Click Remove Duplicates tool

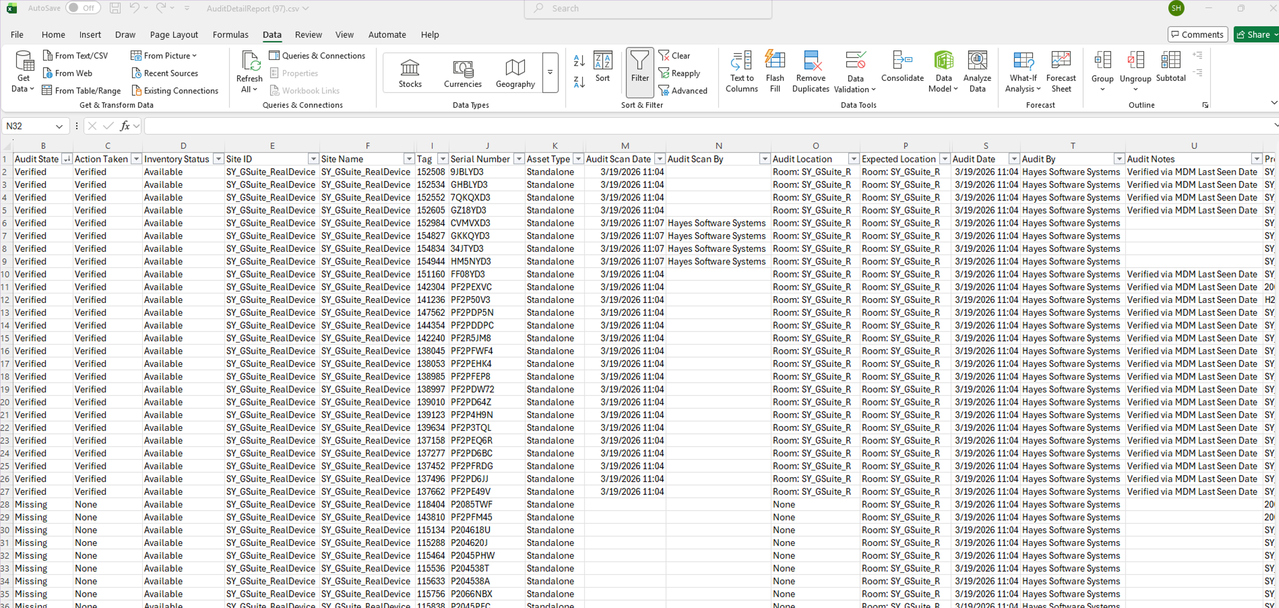[x=811, y=73]
